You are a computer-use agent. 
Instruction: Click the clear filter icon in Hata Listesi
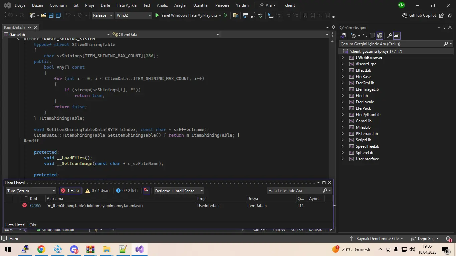(x=146, y=191)
